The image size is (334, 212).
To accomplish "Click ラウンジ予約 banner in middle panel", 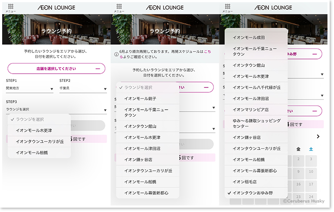I will click(165, 29).
